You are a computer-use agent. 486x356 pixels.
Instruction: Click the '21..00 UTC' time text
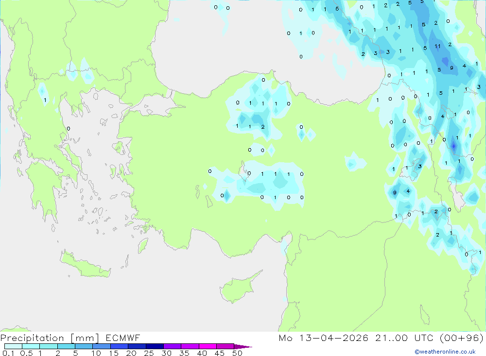tap(404, 338)
